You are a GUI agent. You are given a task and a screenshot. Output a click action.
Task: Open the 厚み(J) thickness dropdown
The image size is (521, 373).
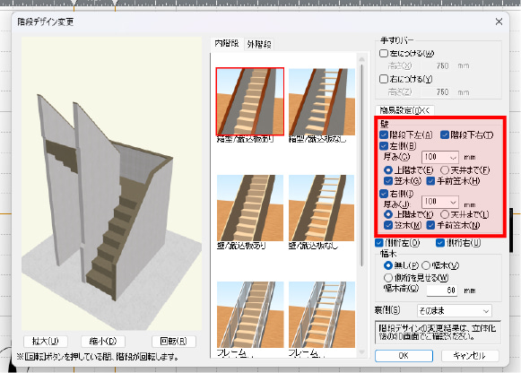tap(440, 202)
